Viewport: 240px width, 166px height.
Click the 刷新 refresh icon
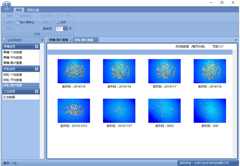[5, 16]
